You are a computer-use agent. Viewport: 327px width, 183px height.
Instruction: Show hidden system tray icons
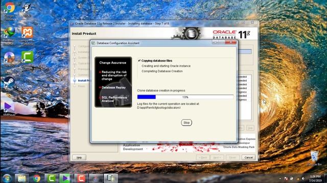[x=280, y=178]
